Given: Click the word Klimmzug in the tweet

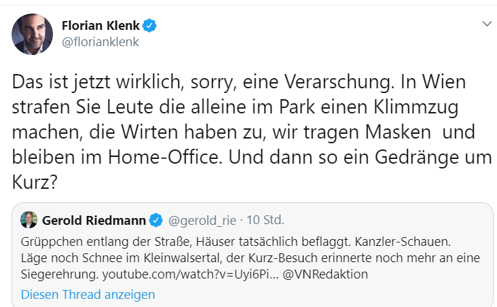Looking at the screenshot, I should point(416,108).
